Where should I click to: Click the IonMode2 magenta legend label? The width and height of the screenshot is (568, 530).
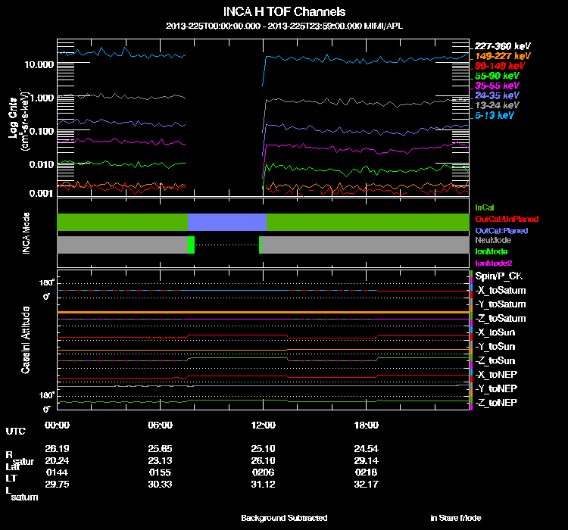492,262
